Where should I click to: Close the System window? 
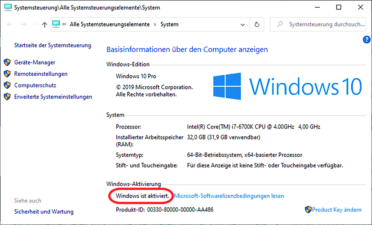click(x=360, y=7)
